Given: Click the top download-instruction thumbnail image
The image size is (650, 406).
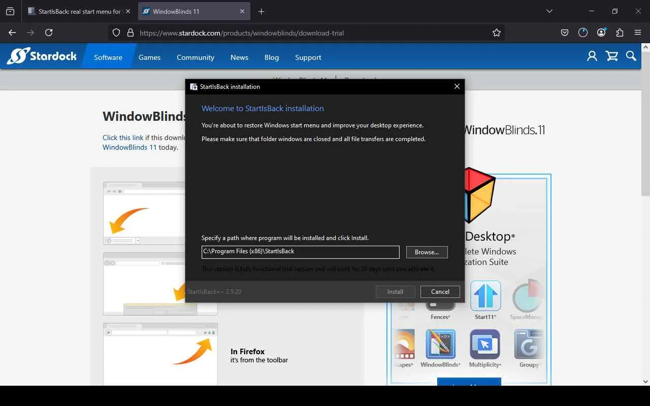Looking at the screenshot, I should click(x=144, y=213).
